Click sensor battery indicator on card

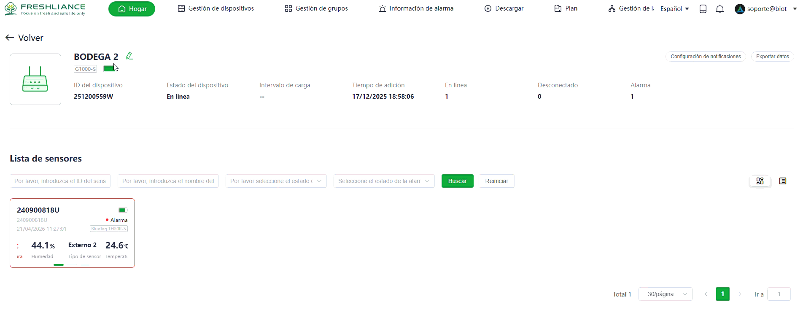(x=123, y=210)
